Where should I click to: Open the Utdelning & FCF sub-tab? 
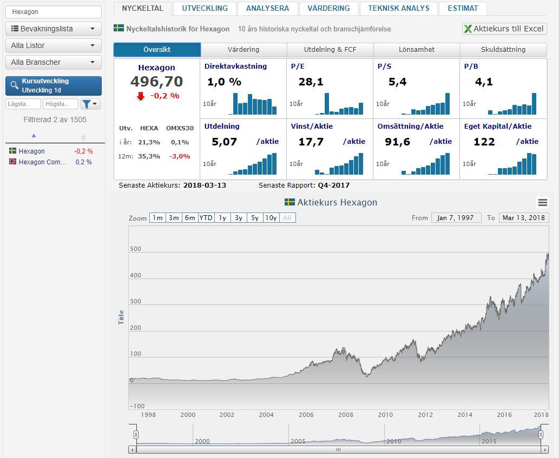tap(330, 50)
